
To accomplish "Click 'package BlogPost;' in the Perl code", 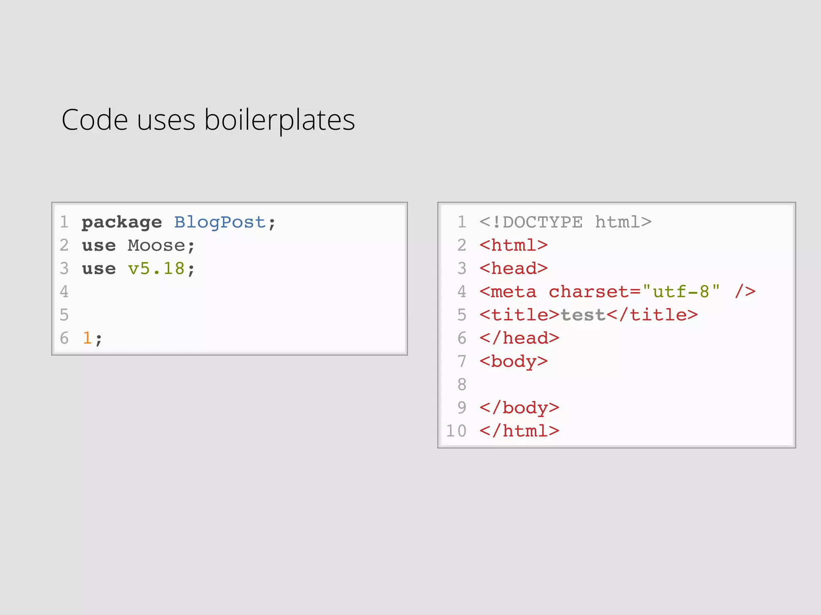I will 179,222.
